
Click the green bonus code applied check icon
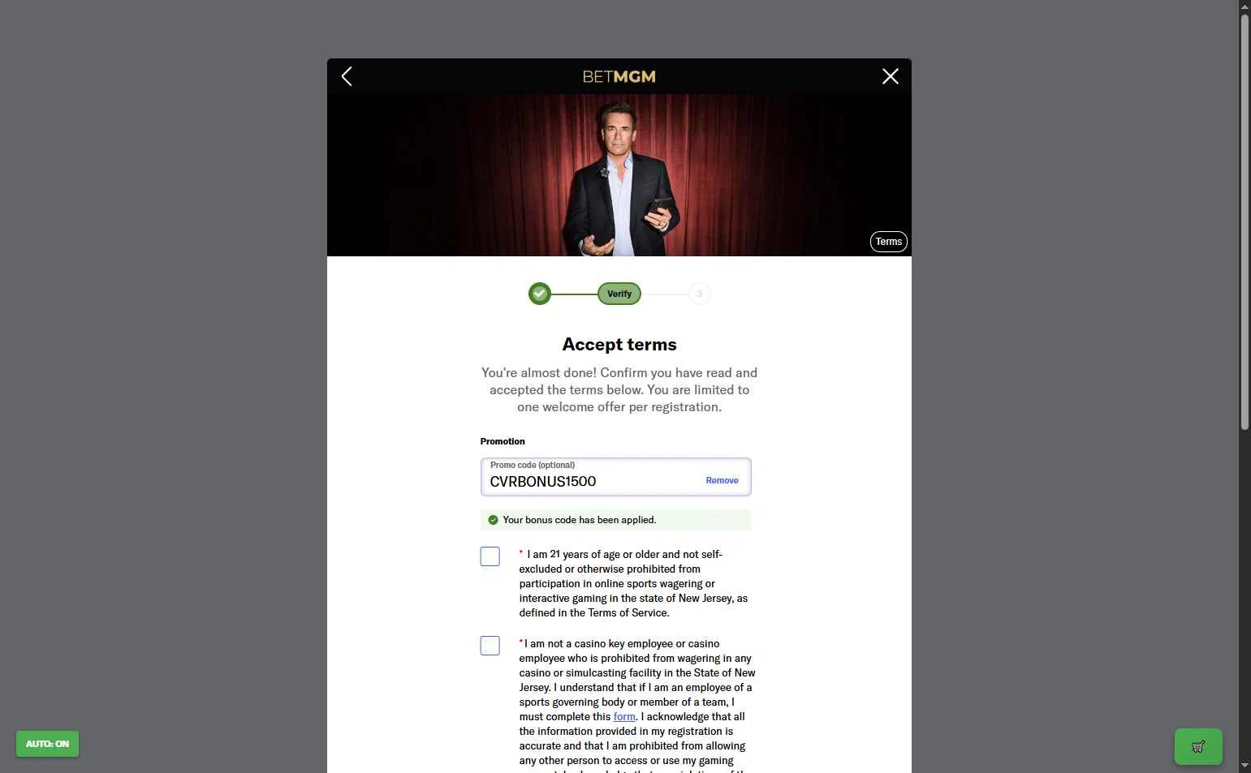(x=493, y=520)
